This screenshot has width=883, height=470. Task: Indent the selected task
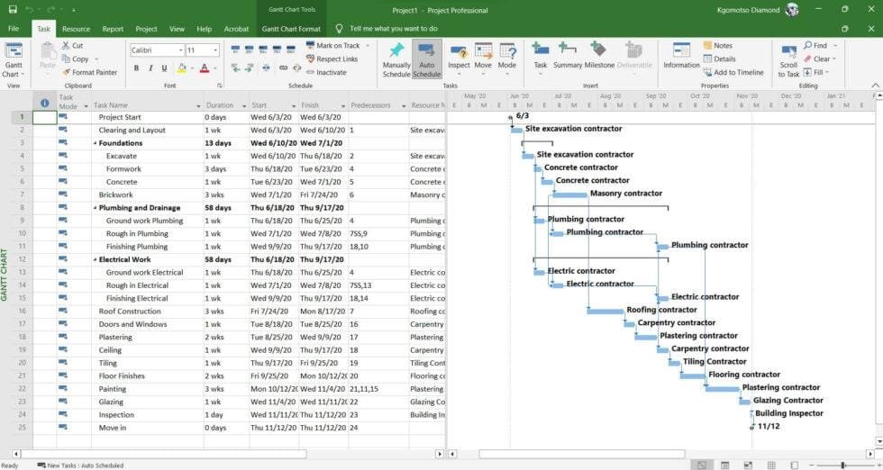[x=250, y=68]
